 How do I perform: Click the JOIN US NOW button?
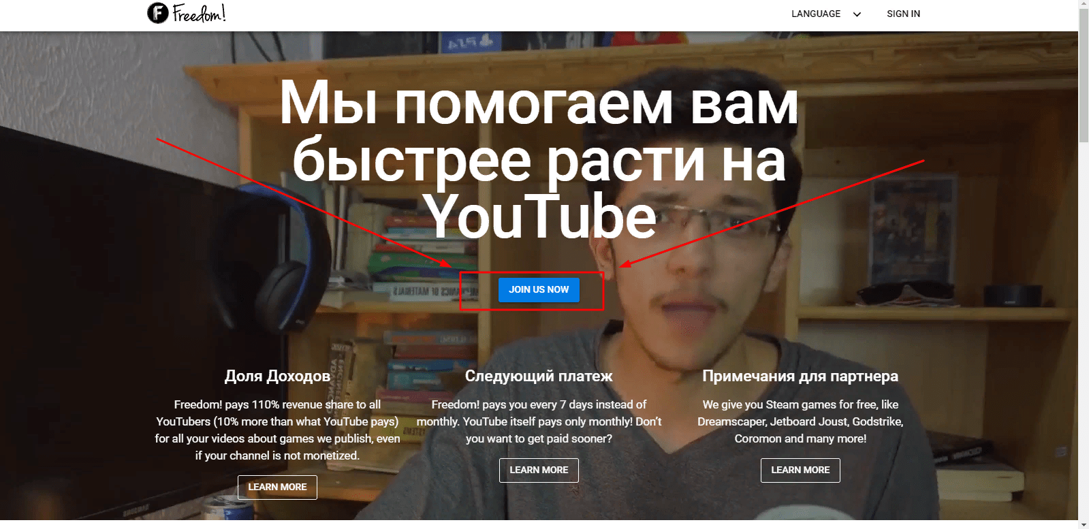[x=539, y=289]
